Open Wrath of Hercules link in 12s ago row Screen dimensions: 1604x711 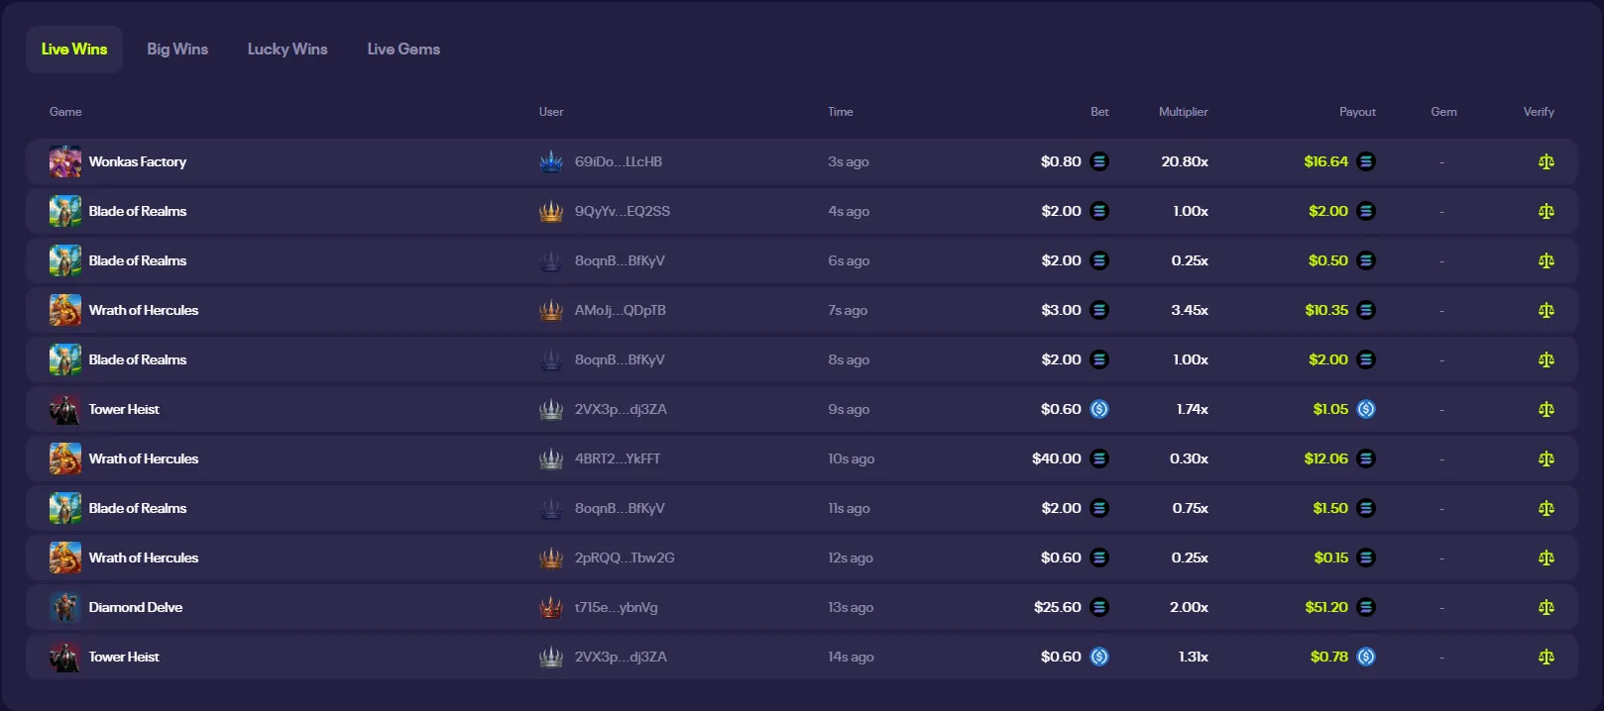(x=144, y=558)
